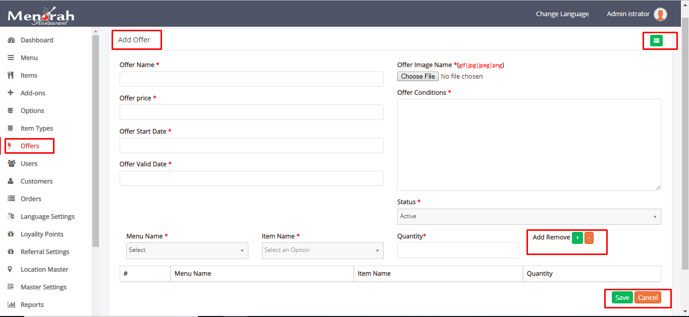Click the Change Language link
This screenshot has height=317, width=689.
(562, 14)
